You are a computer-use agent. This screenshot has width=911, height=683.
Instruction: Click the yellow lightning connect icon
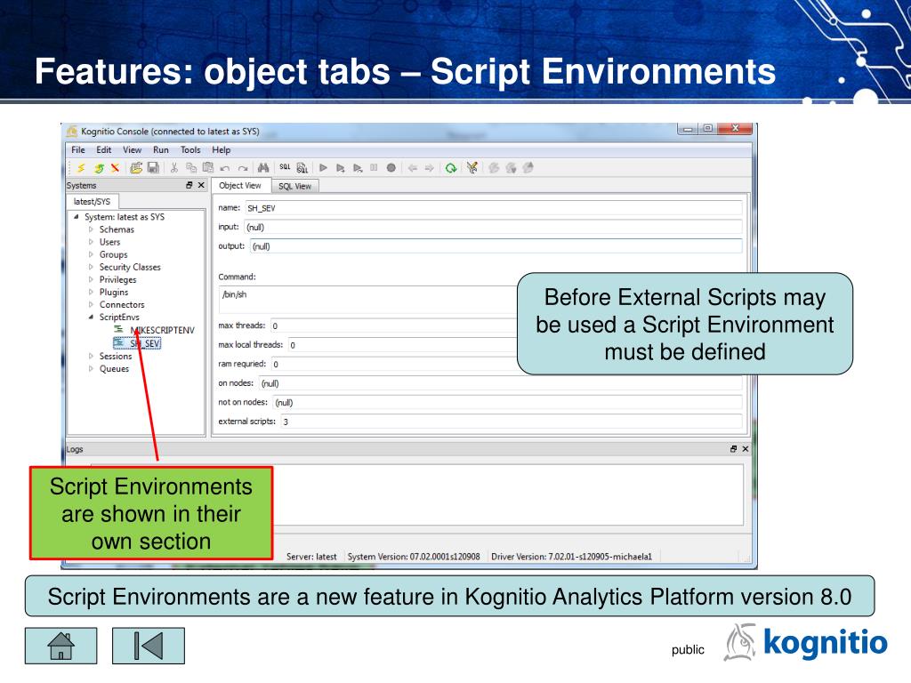click(x=81, y=168)
